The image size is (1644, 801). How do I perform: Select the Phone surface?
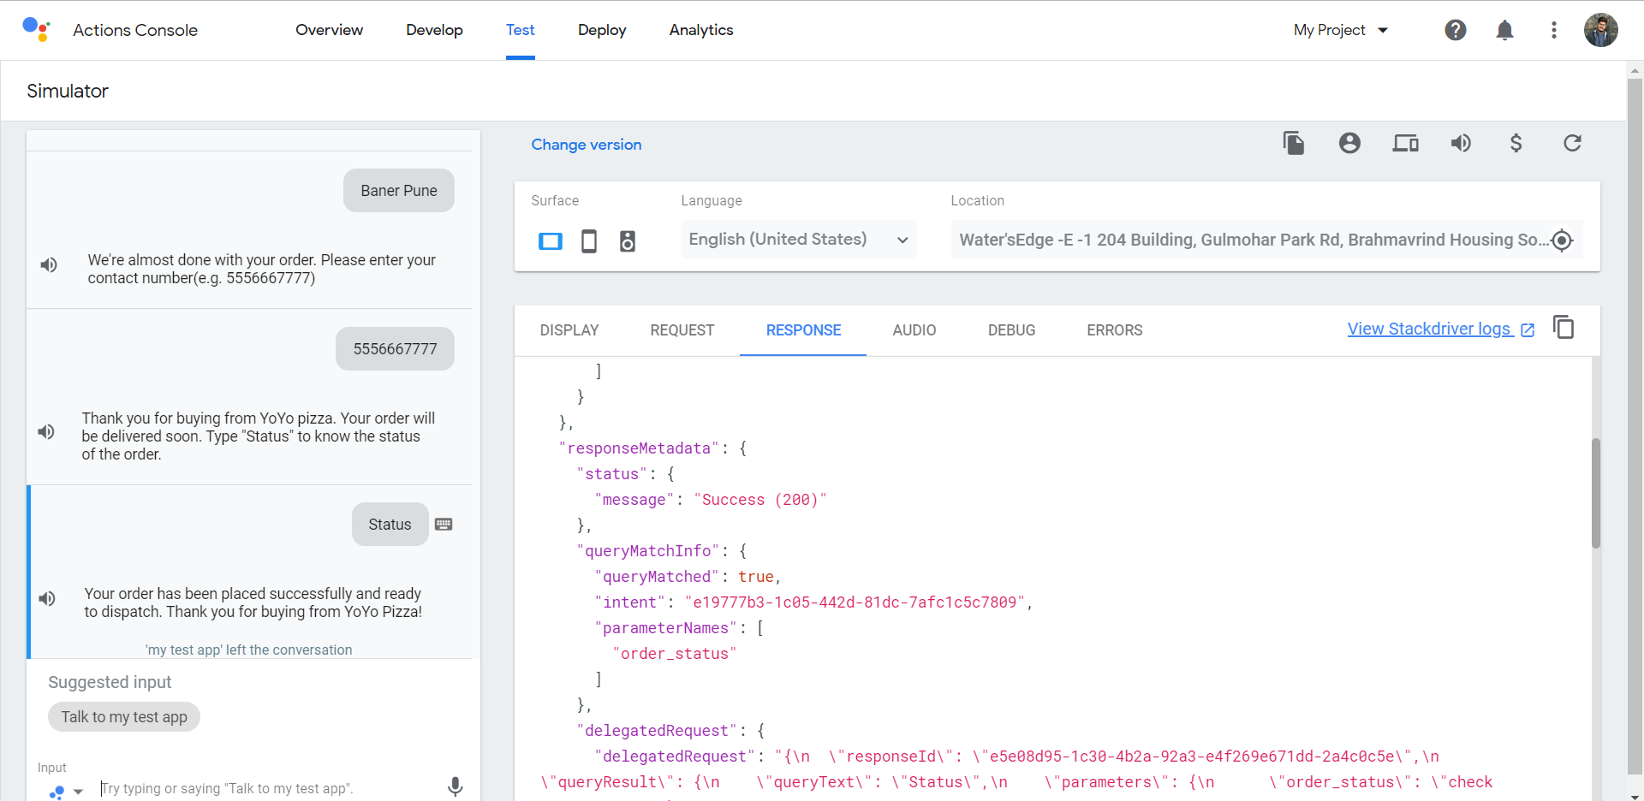[x=588, y=240]
